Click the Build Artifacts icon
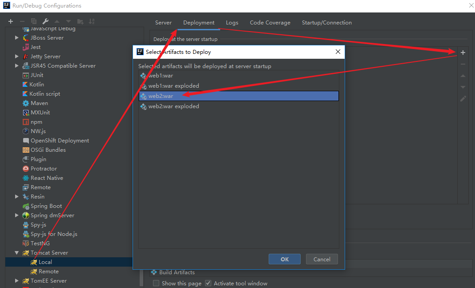Viewport: 475px width, 288px height. coord(154,272)
